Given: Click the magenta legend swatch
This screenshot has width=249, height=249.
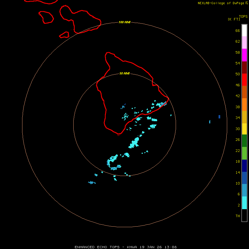Looking at the screenshot, I should click(x=244, y=55).
